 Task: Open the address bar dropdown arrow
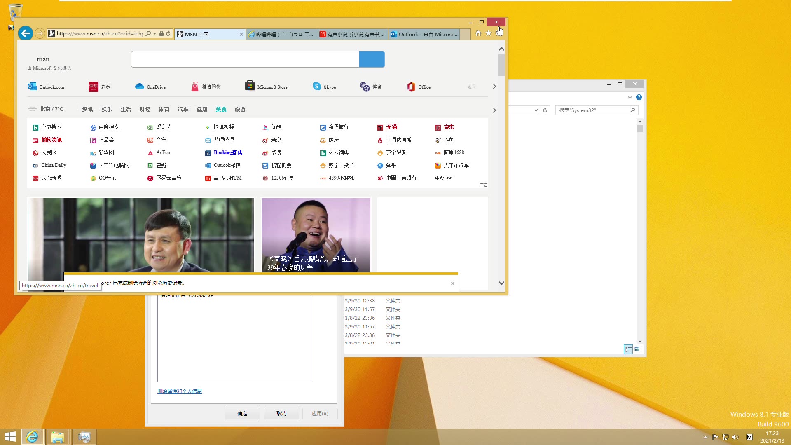(155, 33)
